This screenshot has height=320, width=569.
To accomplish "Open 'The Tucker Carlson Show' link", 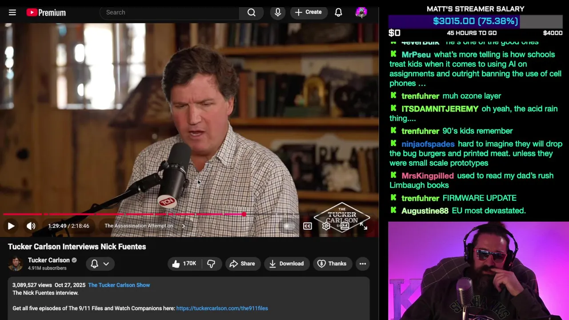I will pos(119,285).
